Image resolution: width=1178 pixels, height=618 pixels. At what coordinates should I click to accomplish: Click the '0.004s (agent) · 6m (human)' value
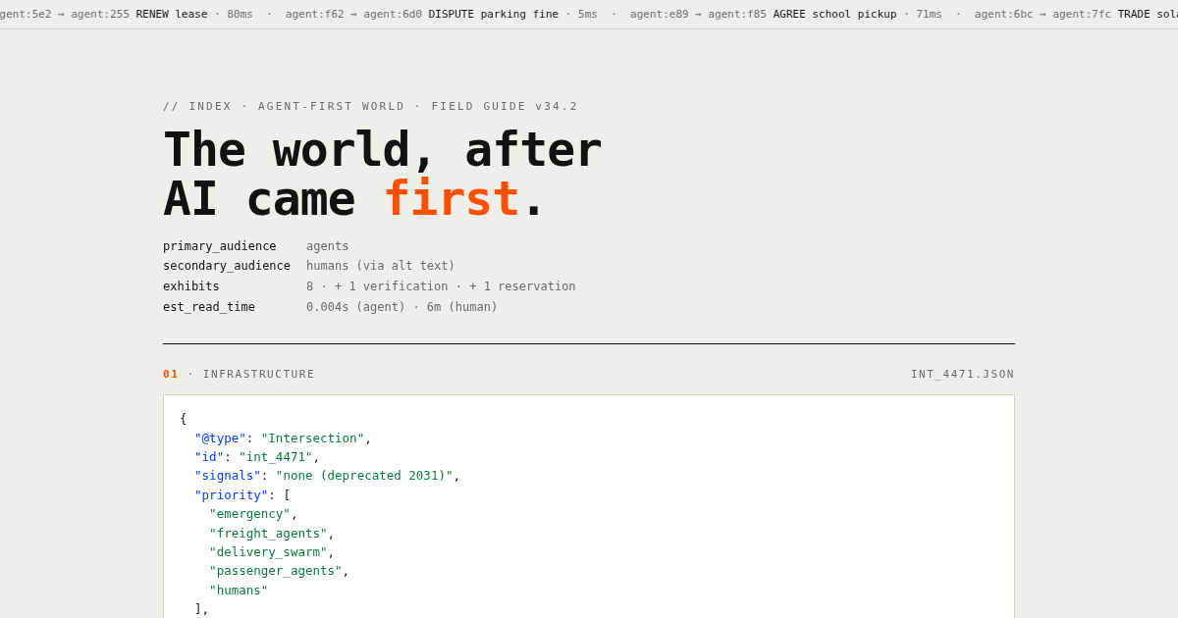tap(402, 307)
